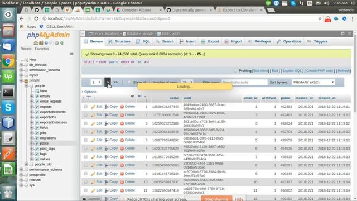The image size is (357, 201).
Task: Open page number dropdown
Action: pyautogui.click(x=96, y=82)
